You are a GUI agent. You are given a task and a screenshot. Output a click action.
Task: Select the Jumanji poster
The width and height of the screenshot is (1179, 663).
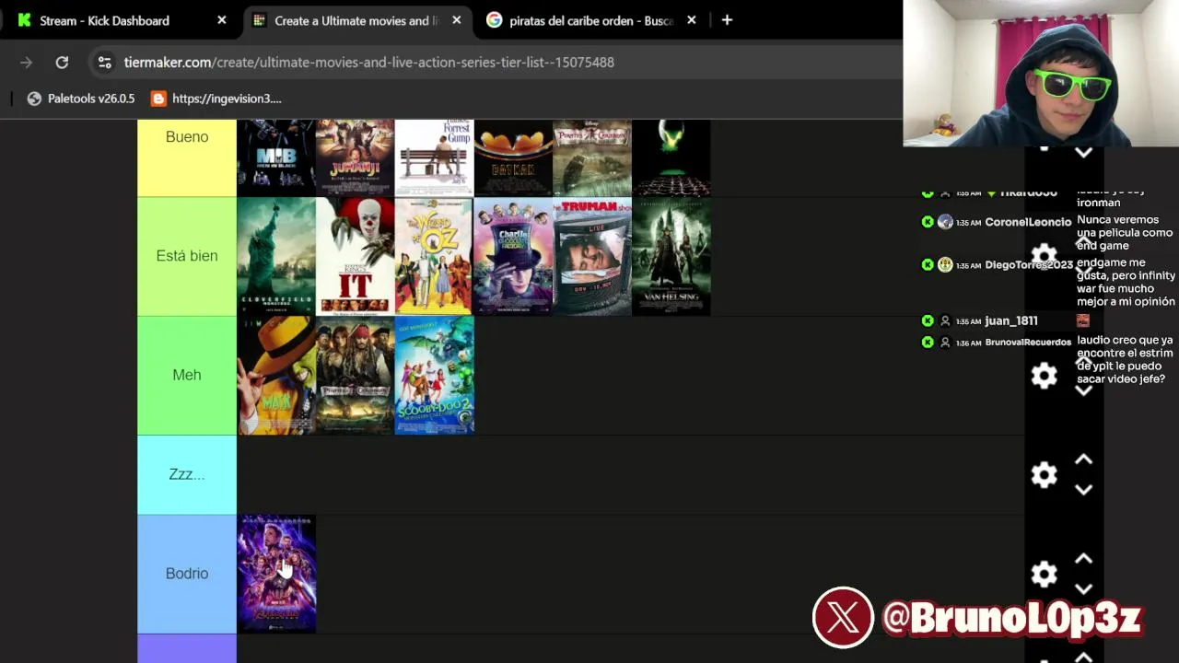click(355, 157)
